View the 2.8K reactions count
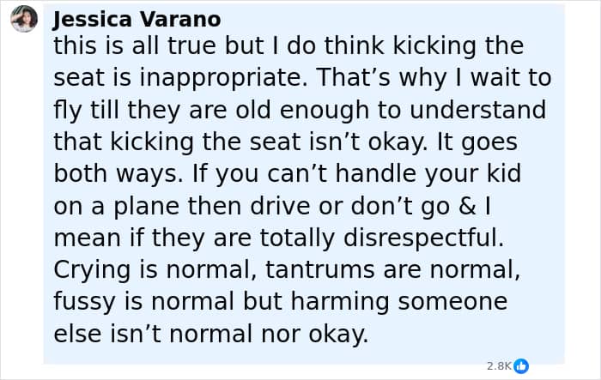This screenshot has width=601, height=380. 499,366
